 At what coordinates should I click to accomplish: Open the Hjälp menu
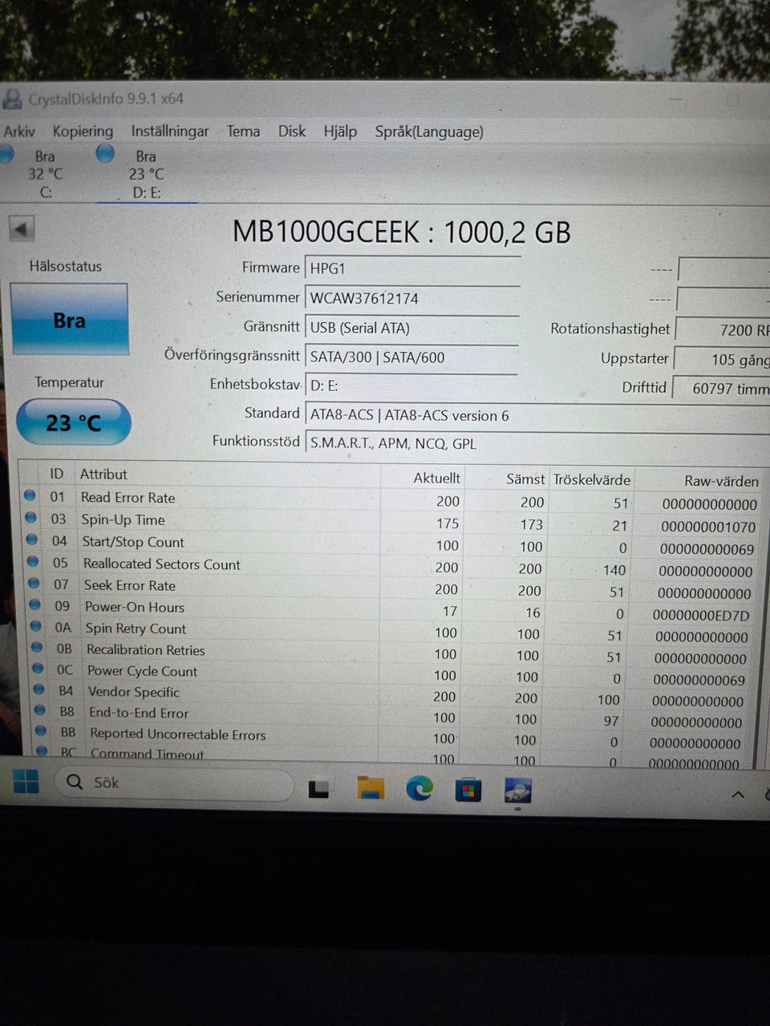coord(340,131)
